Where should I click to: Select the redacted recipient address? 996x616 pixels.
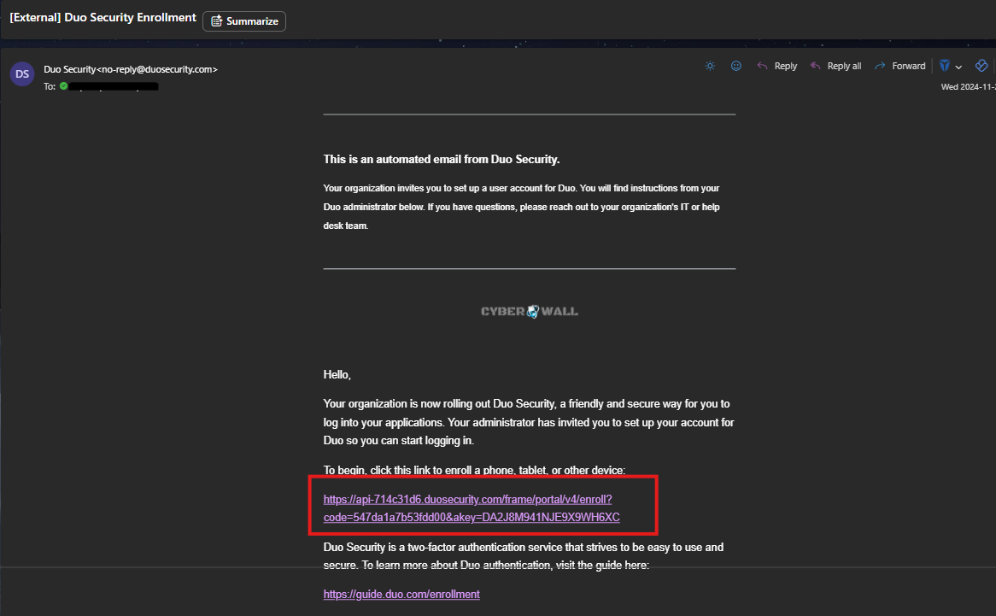[x=114, y=86]
